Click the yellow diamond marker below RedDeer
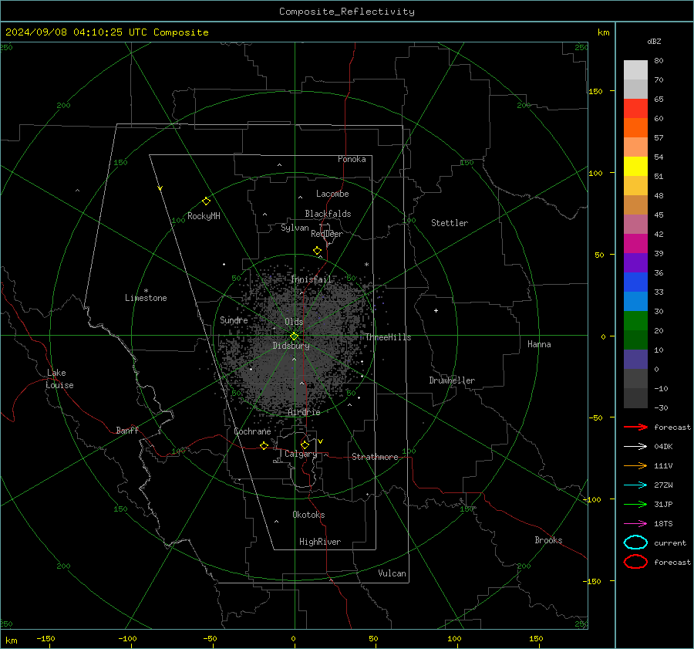The width and height of the screenshot is (694, 649). (x=318, y=251)
